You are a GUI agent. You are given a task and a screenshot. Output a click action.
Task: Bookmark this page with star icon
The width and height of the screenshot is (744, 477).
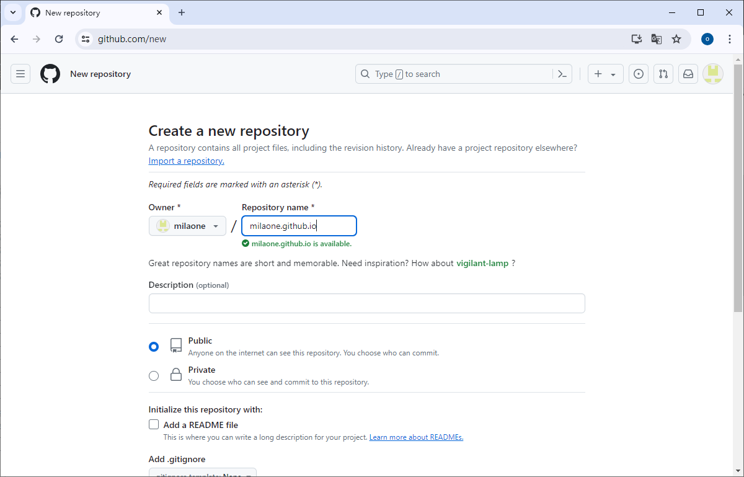(x=676, y=39)
